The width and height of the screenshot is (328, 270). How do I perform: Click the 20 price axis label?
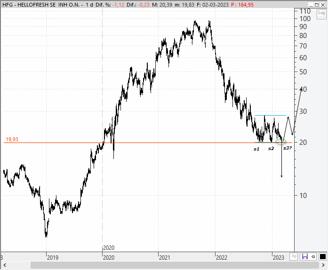coord(303,143)
